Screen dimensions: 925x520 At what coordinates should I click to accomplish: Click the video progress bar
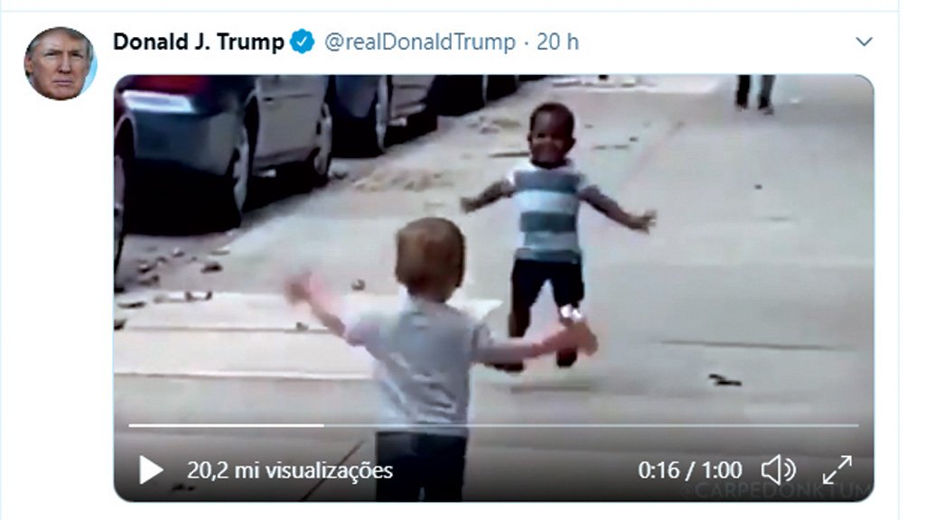493,425
